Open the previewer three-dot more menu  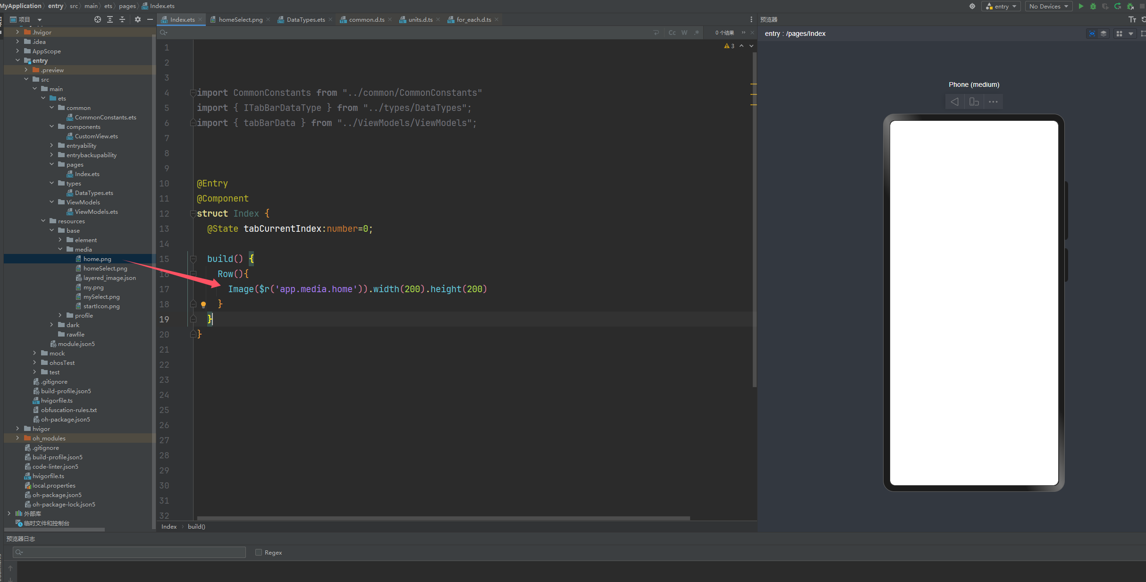coord(993,101)
